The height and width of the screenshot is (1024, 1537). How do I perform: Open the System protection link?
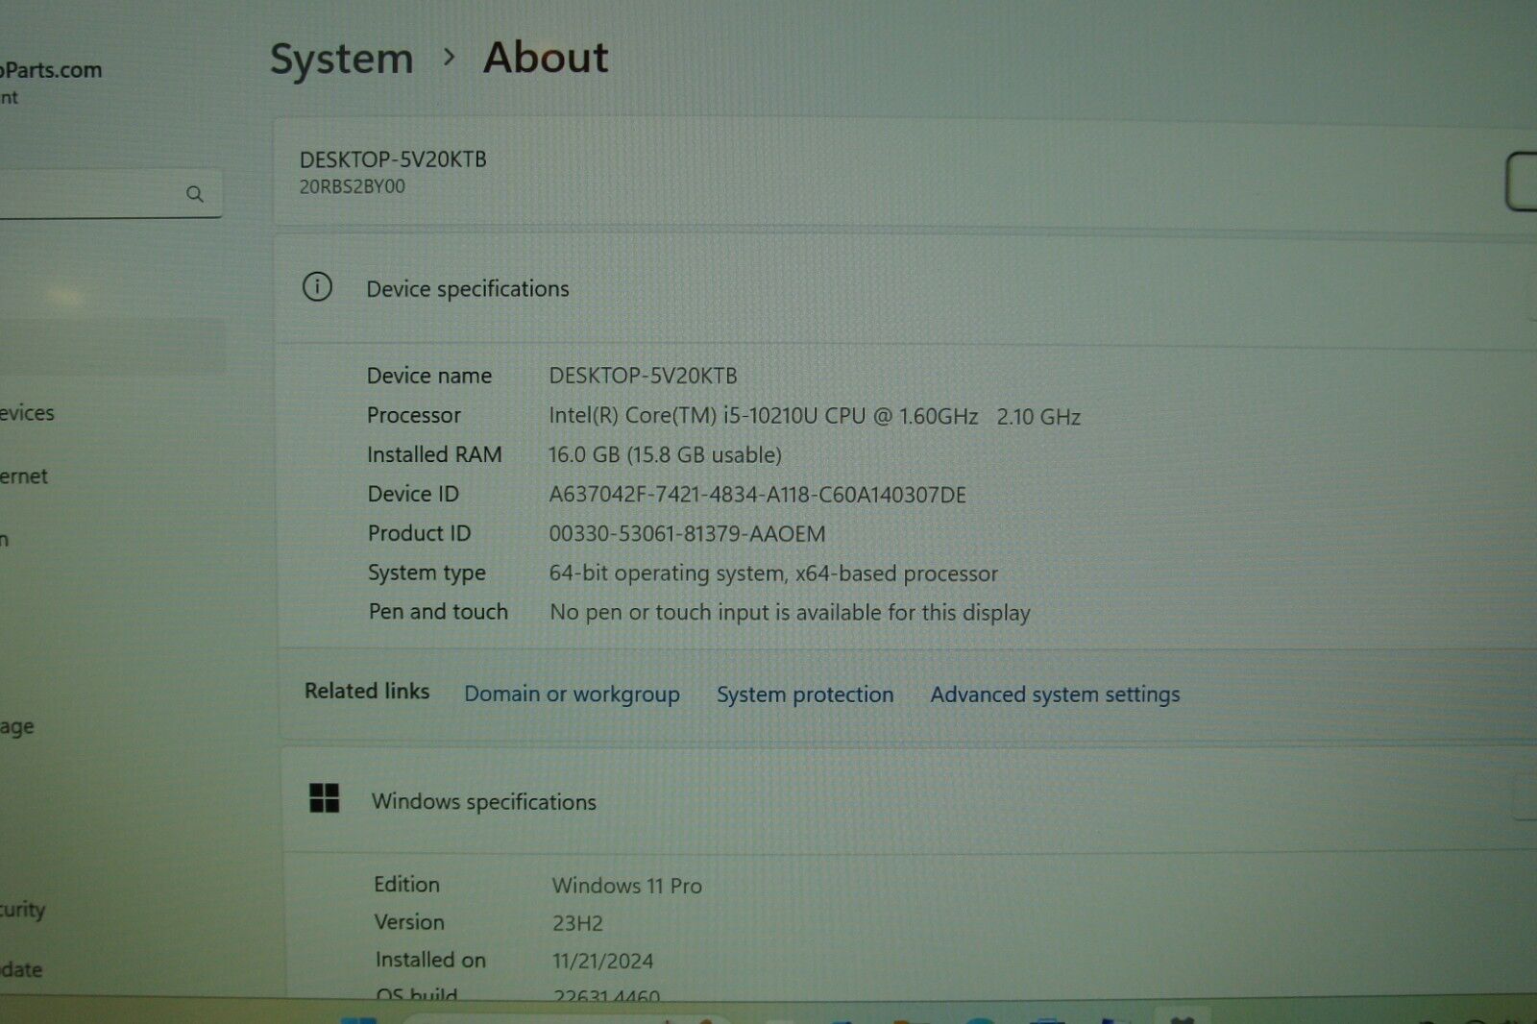(805, 695)
